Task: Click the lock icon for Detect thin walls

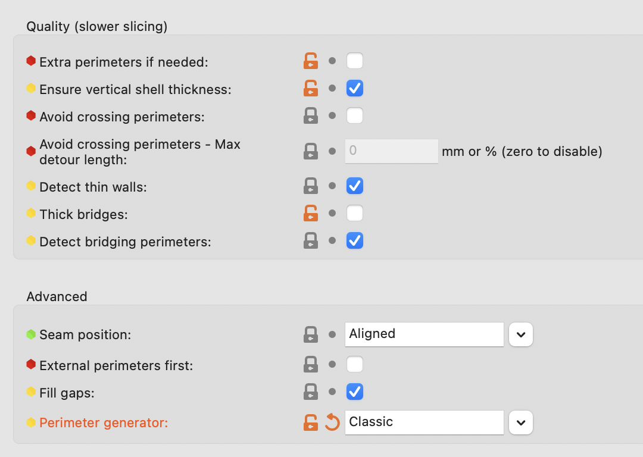Action: click(x=310, y=185)
